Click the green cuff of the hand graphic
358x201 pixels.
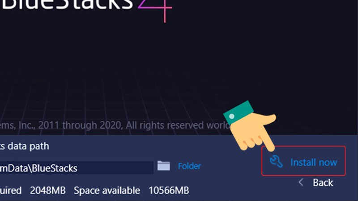239,113
